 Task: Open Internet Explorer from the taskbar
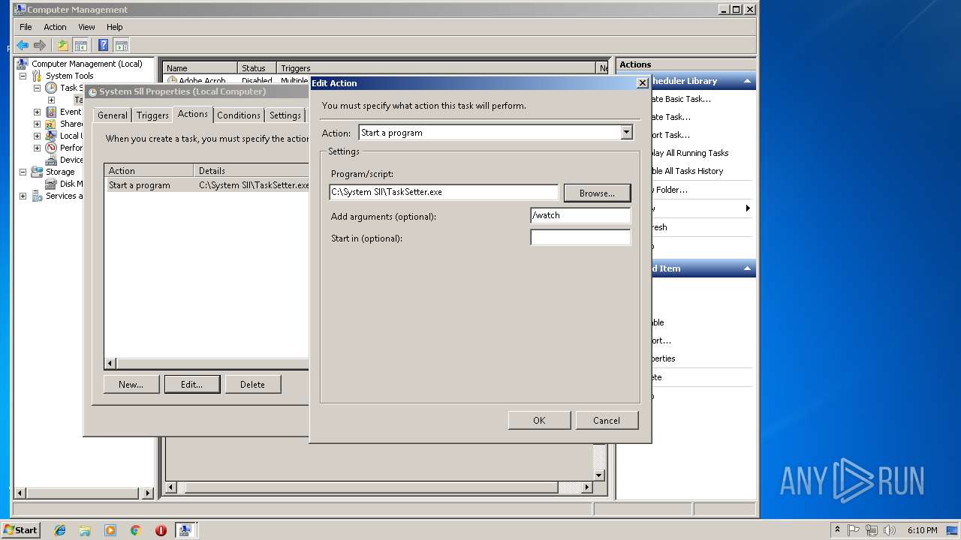tap(60, 530)
